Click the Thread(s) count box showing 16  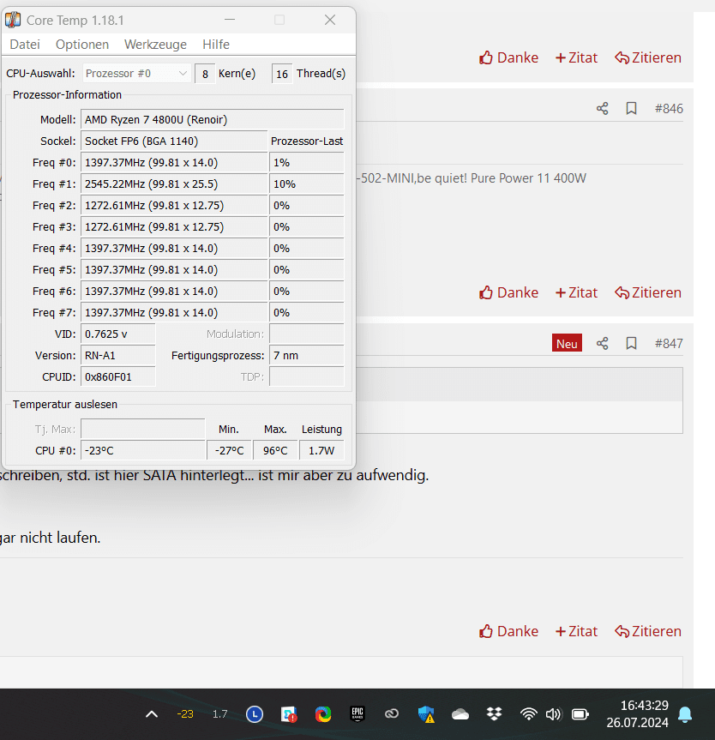[x=282, y=74]
